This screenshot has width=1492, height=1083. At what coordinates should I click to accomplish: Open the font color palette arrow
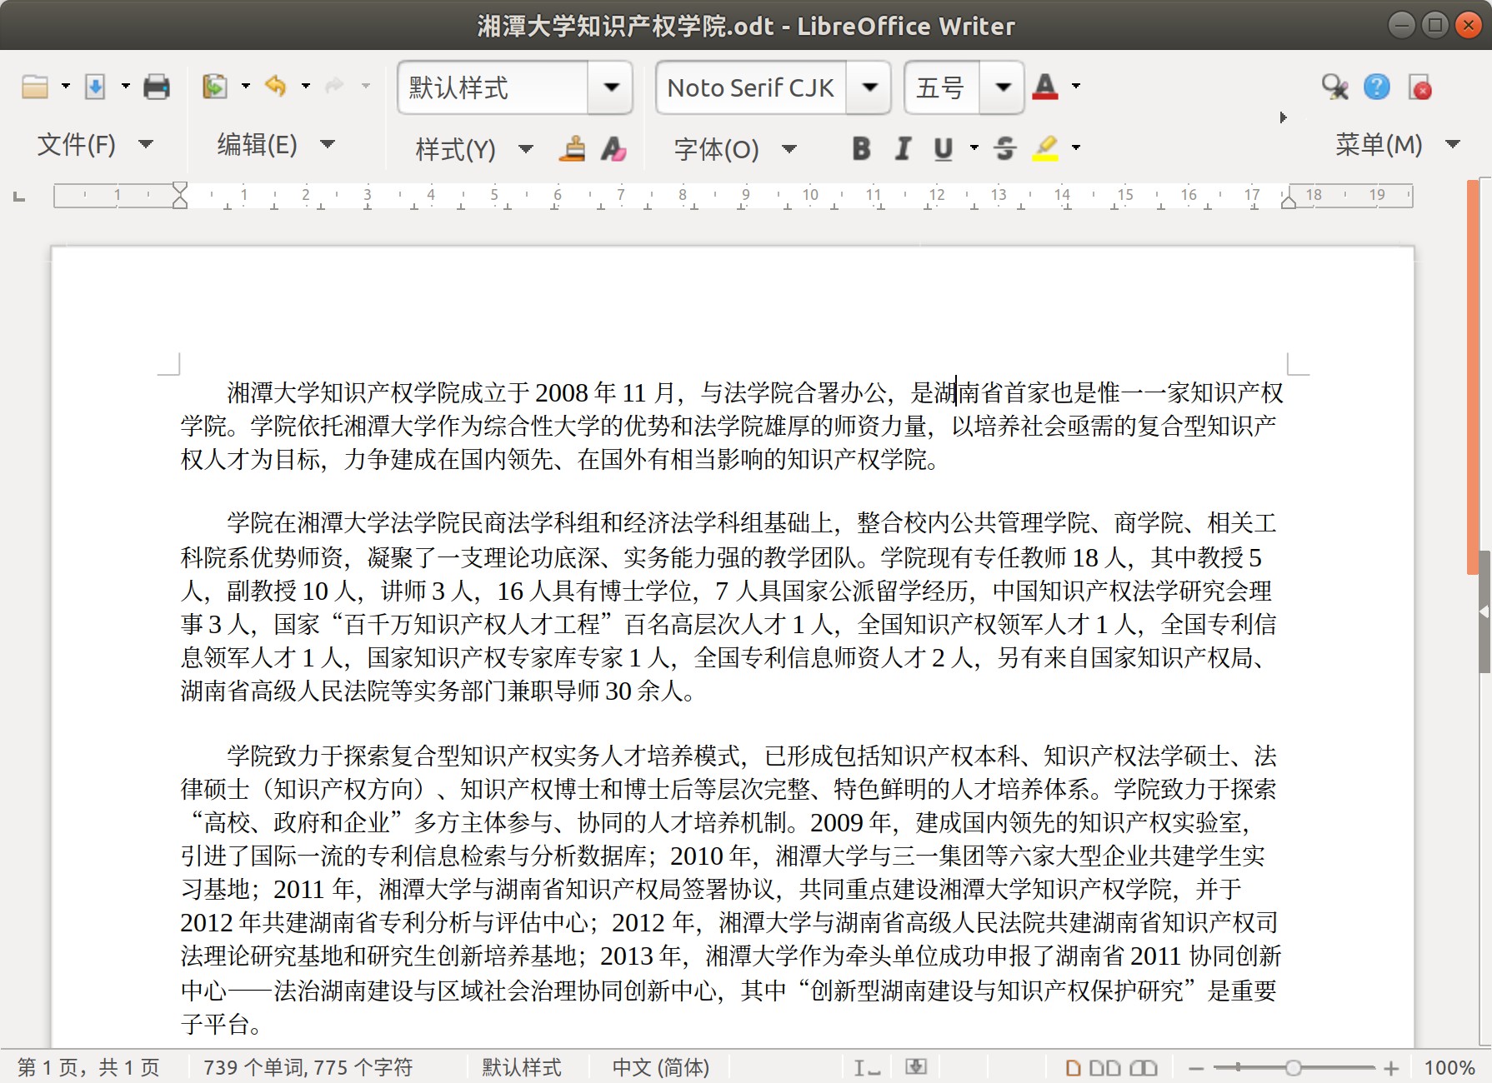(x=1076, y=87)
